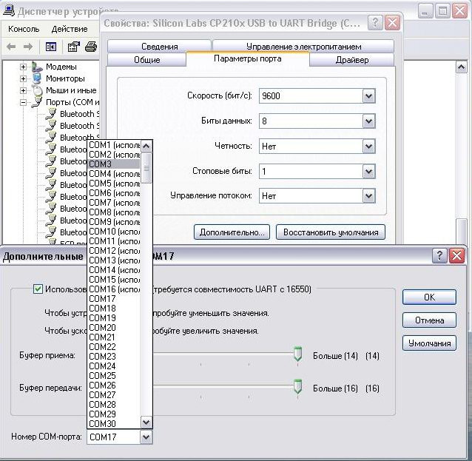Expand the Мыши и иные tree node
472x461 pixels.
[x=24, y=90]
